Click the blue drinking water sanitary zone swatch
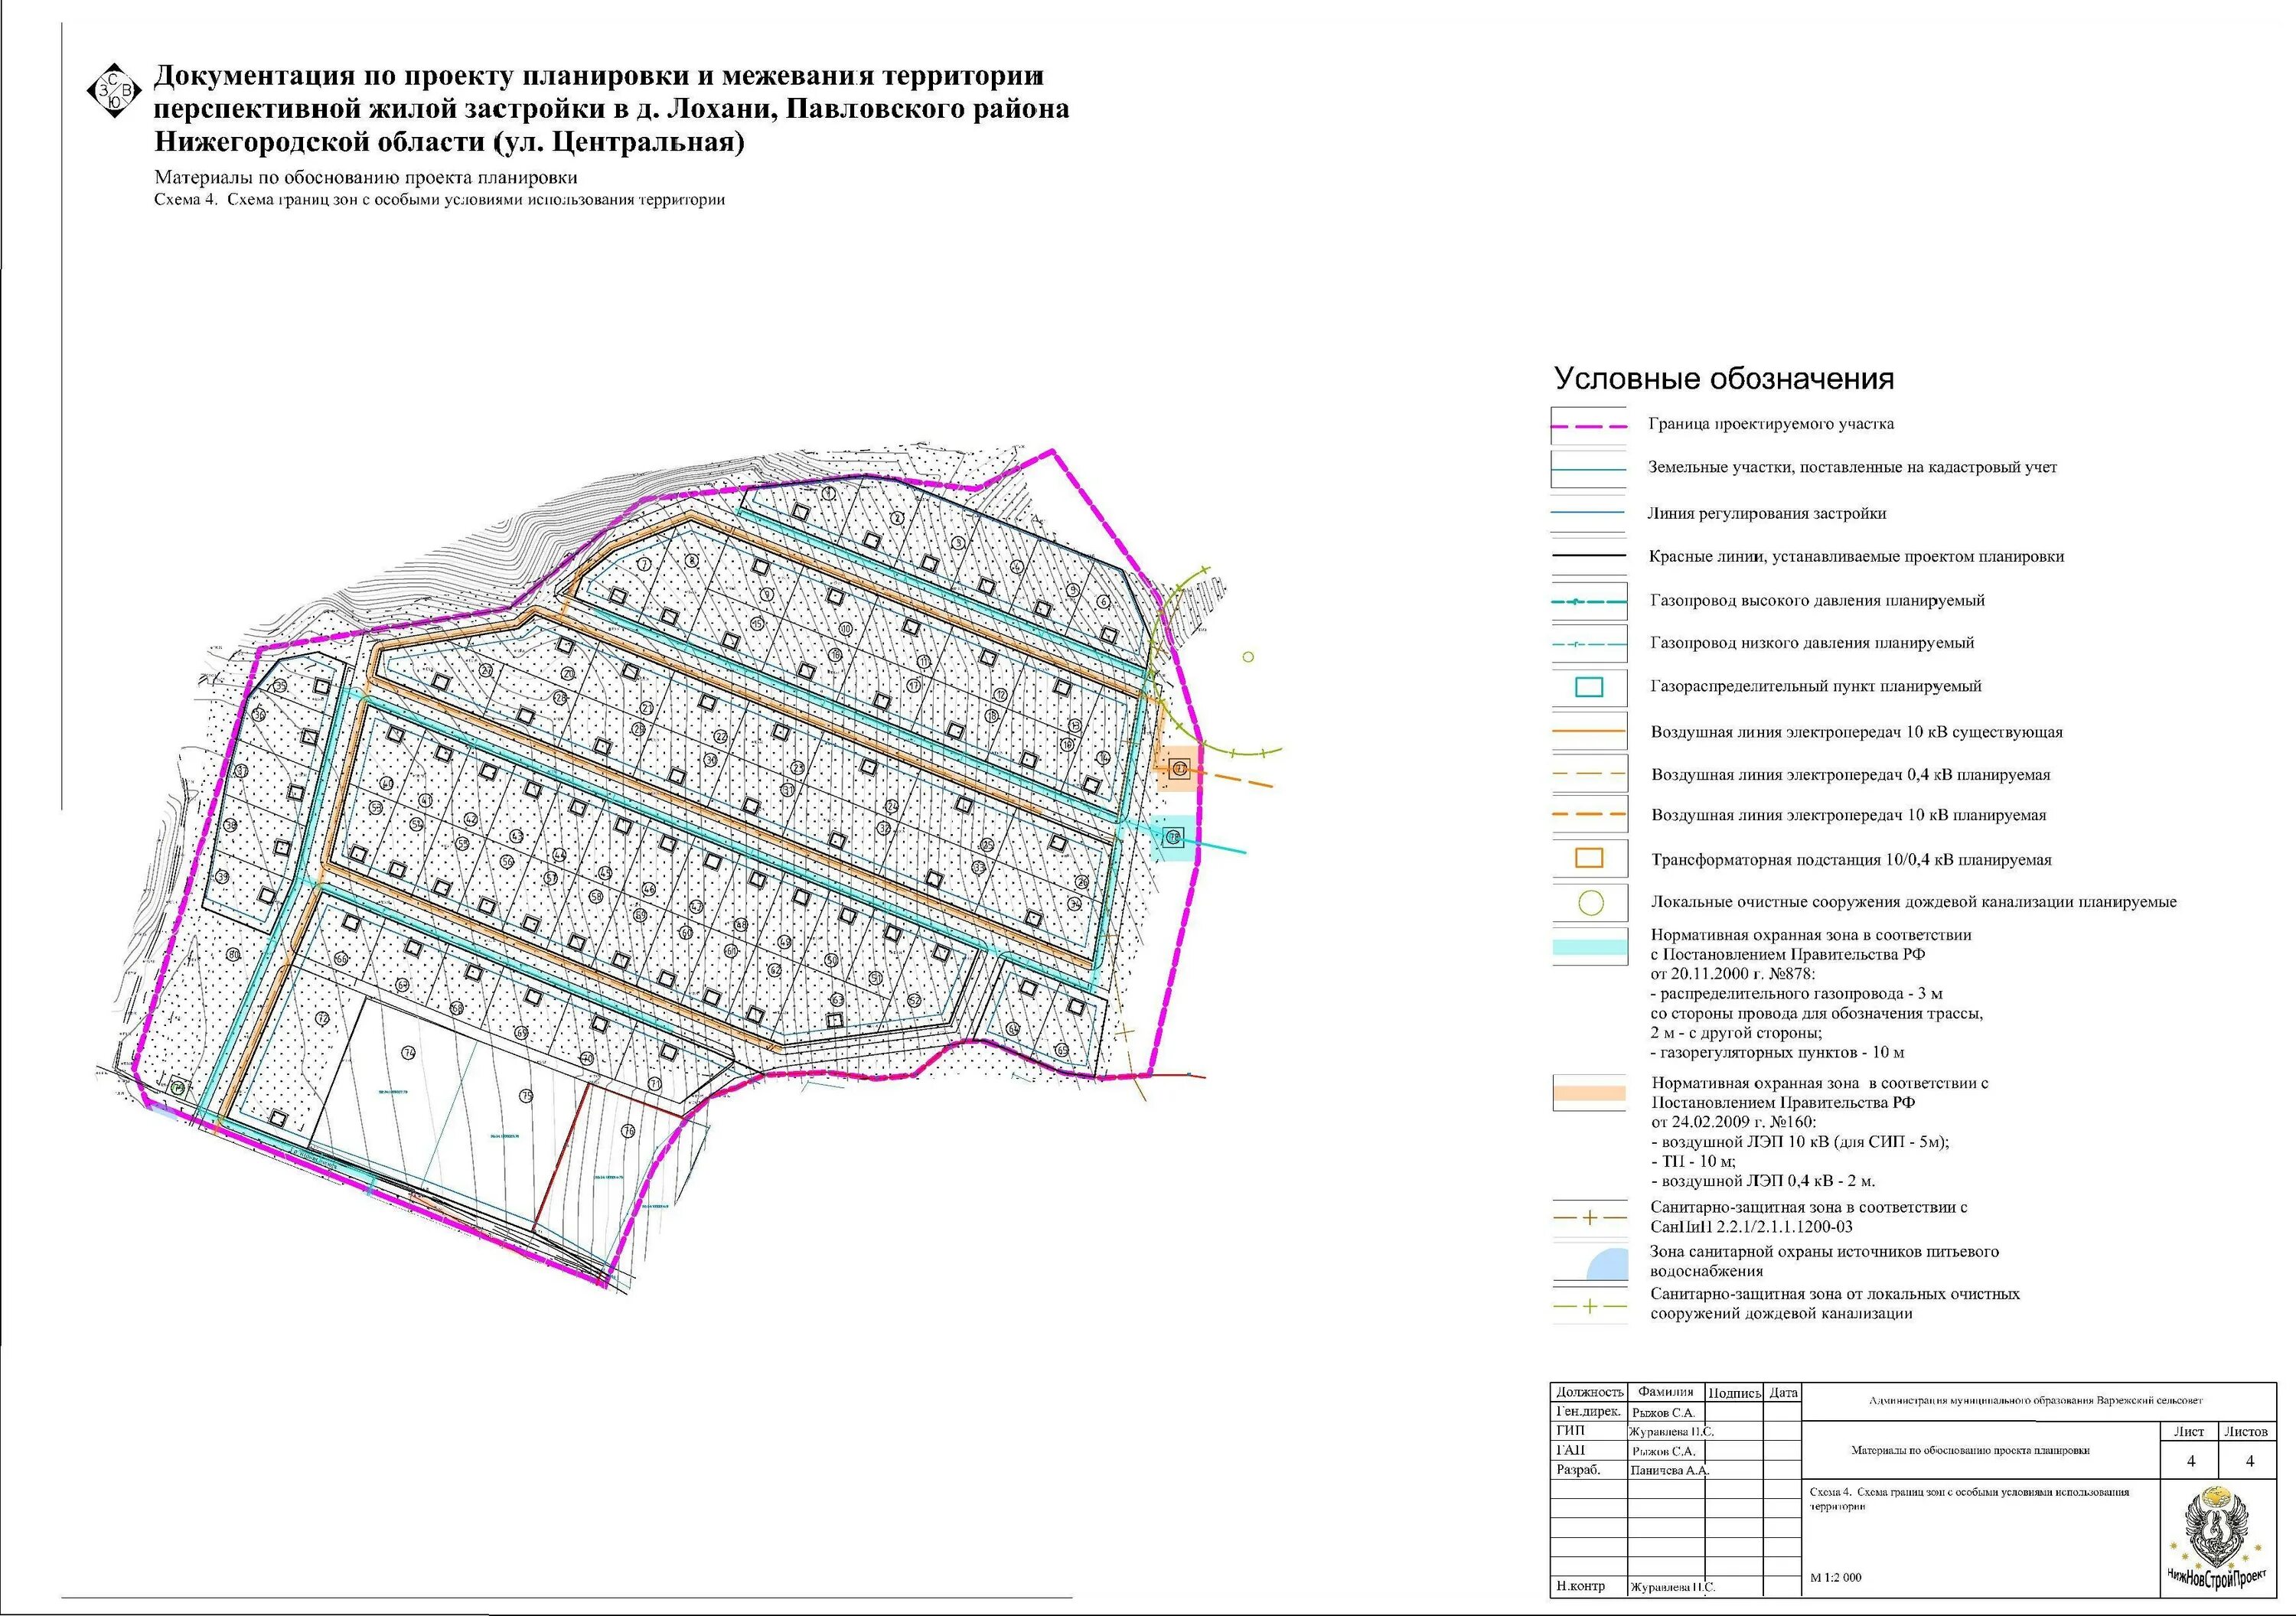Image resolution: width=2296 pixels, height=1616 pixels. coord(1606,1264)
